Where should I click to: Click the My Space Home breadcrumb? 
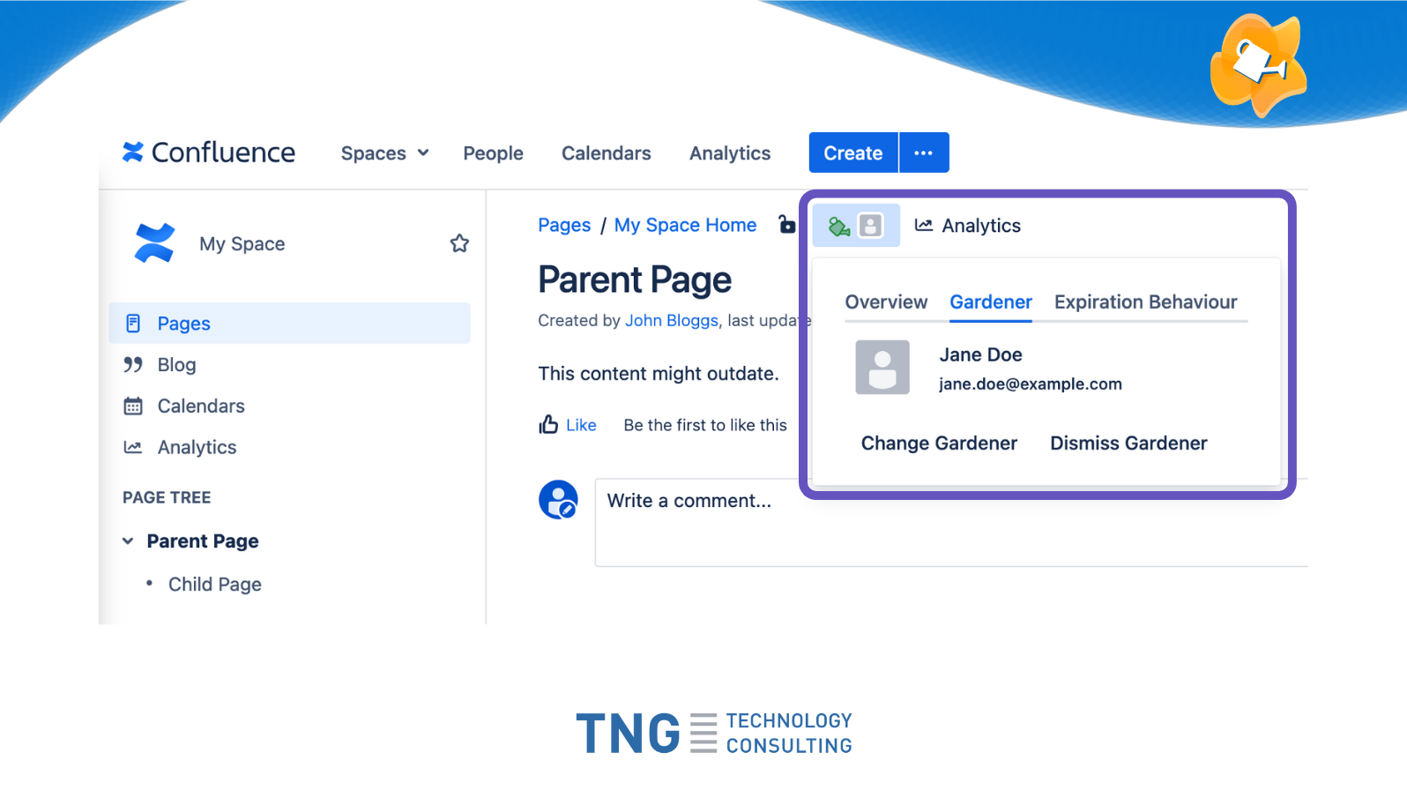tap(685, 226)
